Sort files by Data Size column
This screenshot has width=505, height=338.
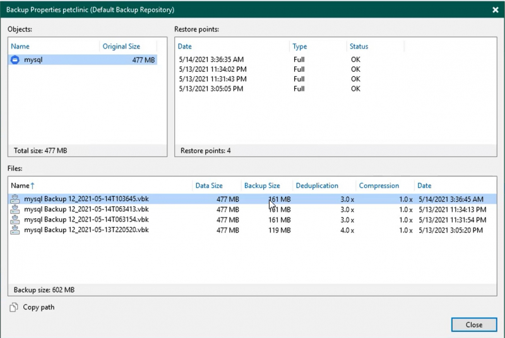coord(209,185)
